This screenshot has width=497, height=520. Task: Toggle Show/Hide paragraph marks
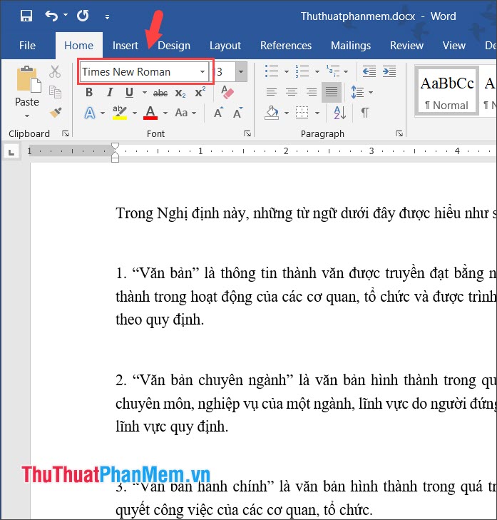[365, 113]
